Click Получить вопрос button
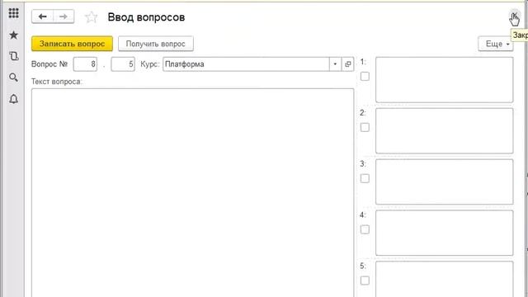Viewport: 528px width, 297px height. tap(156, 44)
